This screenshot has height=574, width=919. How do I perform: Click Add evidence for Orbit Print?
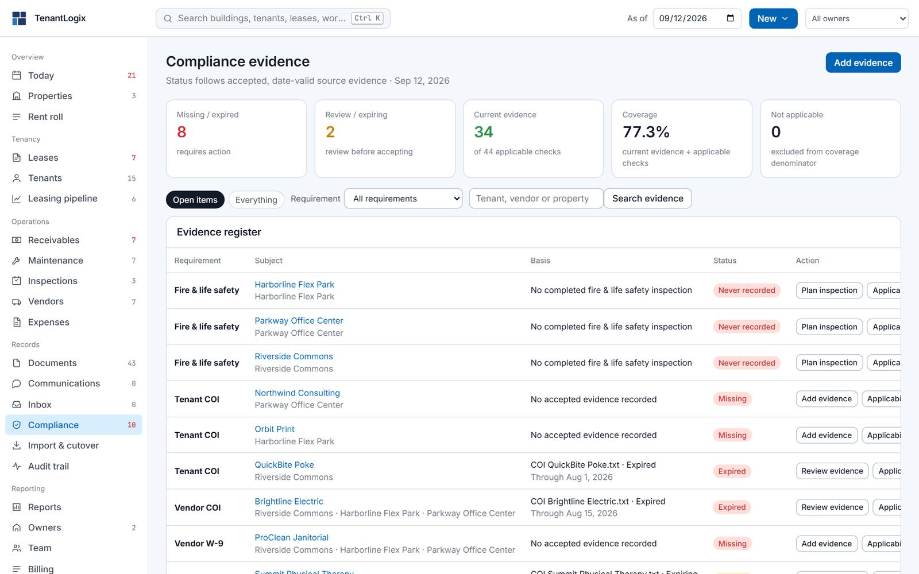827,435
